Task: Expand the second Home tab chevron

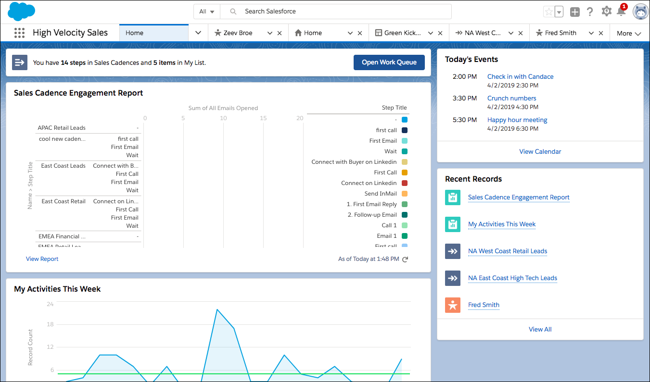Action: point(350,33)
